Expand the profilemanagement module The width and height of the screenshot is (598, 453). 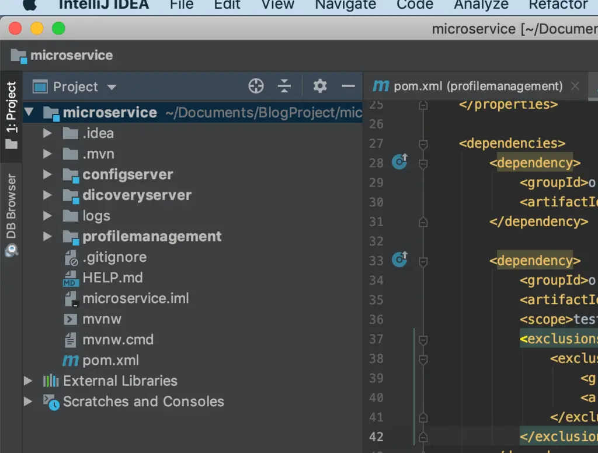[47, 236]
